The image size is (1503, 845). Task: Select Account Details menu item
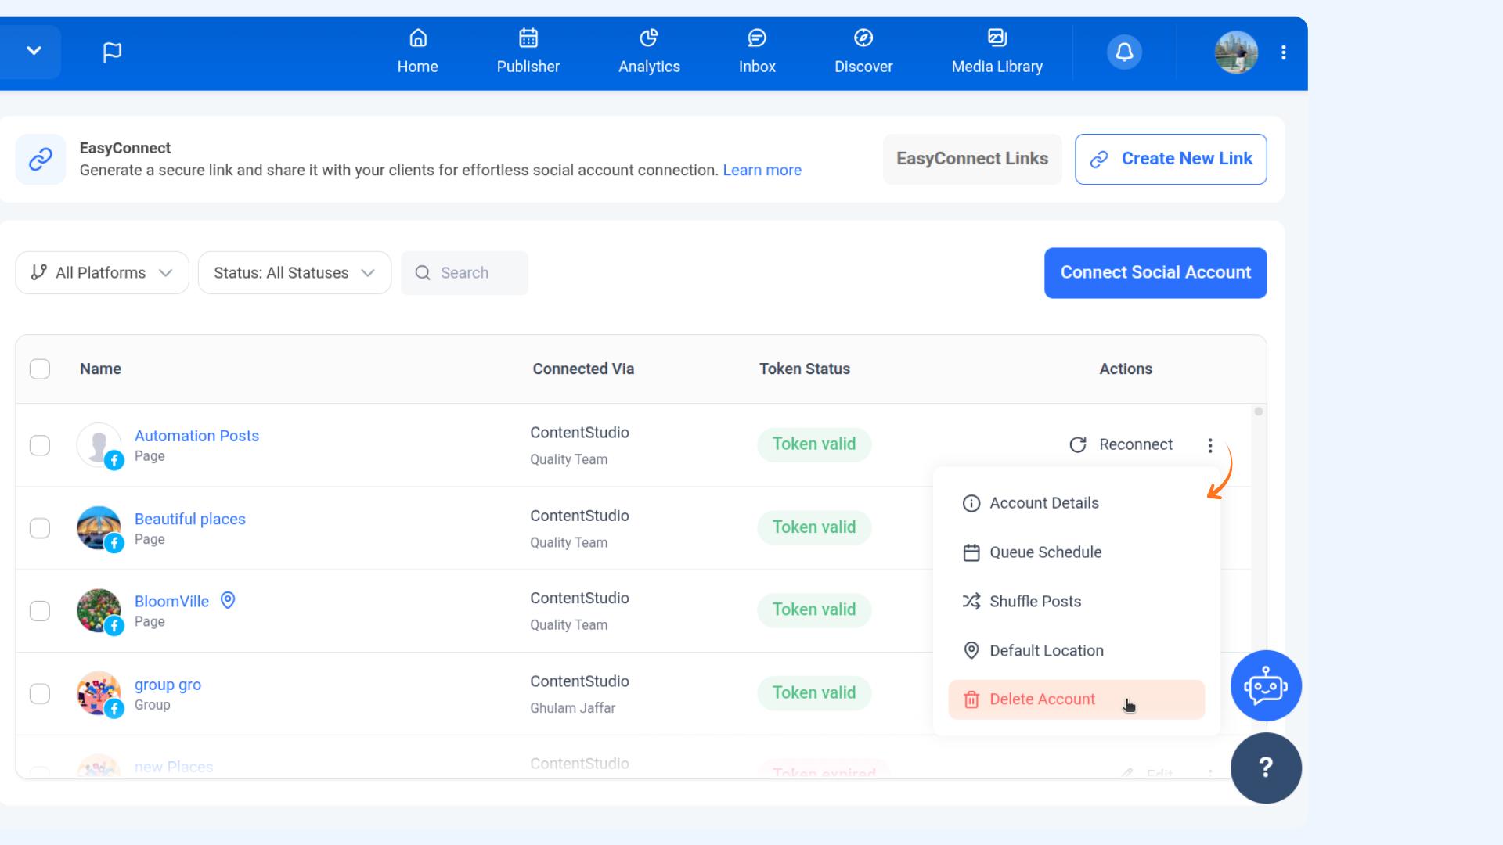[1076, 503]
